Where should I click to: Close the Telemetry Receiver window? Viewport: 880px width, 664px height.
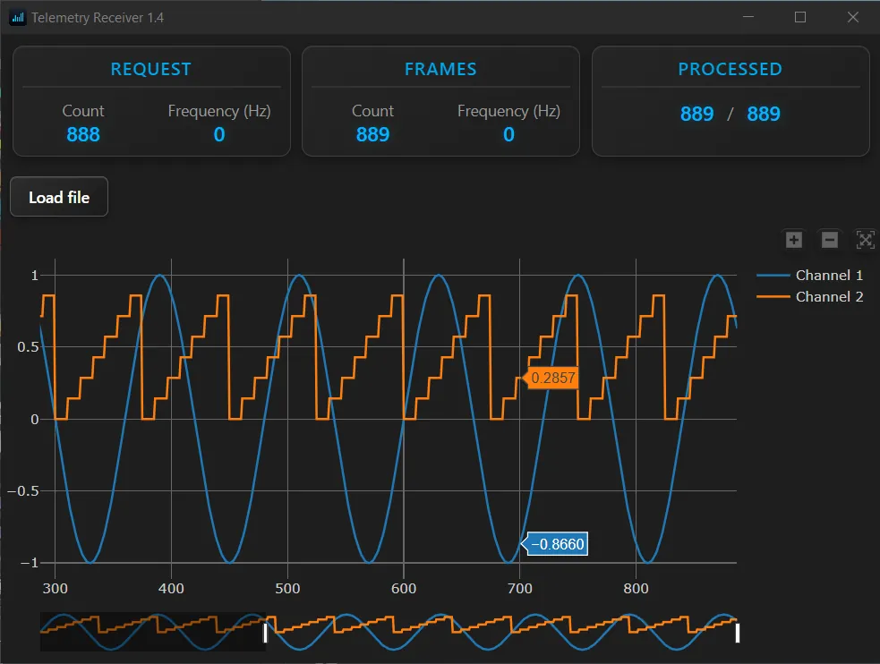pyautogui.click(x=852, y=18)
